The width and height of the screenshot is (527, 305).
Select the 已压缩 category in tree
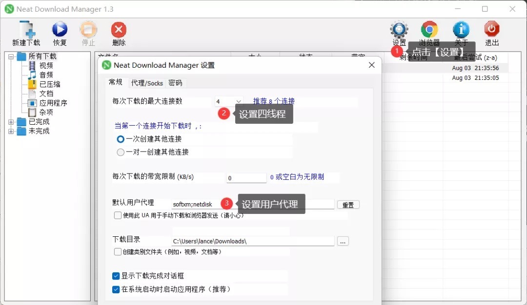(x=50, y=84)
